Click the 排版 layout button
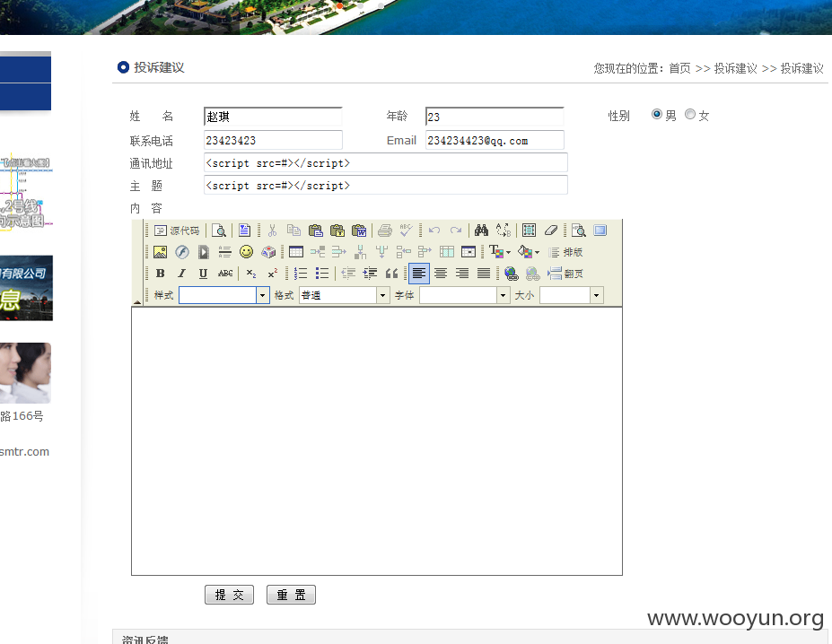Screen dimensions: 832x644 pyautogui.click(x=565, y=252)
